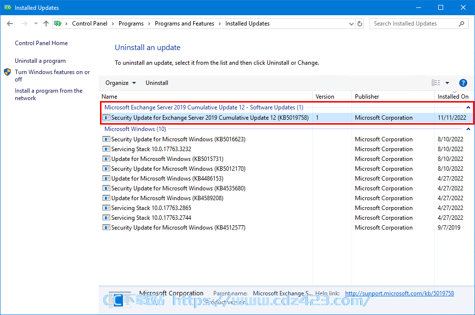The width and height of the screenshot is (475, 315).
Task: Select Security Update for Microsoft Windows (KB5016623)
Action: pos(287,139)
